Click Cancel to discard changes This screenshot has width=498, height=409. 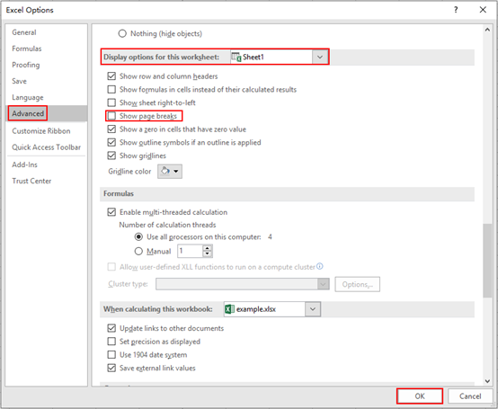coord(470,396)
